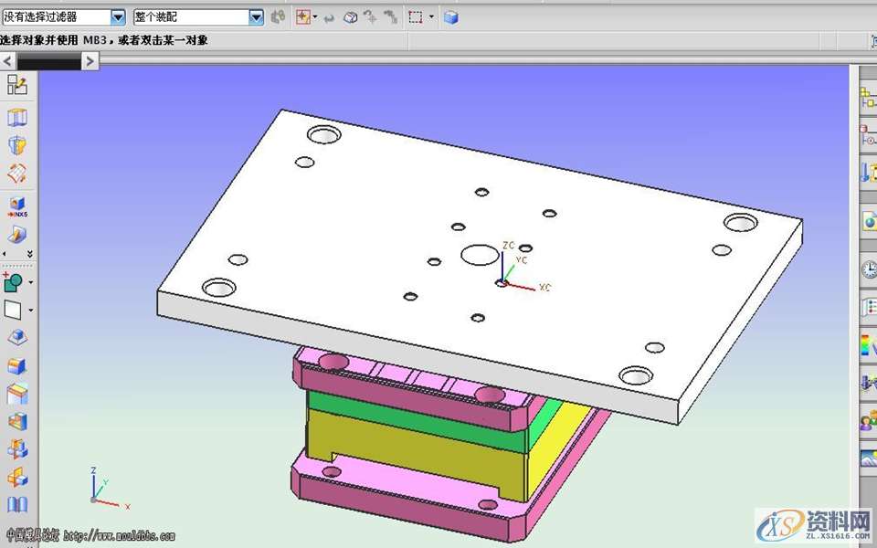Click the ->NX5 cube icon in left toolbar
The width and height of the screenshot is (877, 548).
click(x=17, y=205)
